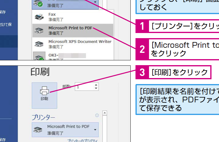Screen dimensions: 219x142
Task: Click the printer info icon
Action: (x=97, y=115)
